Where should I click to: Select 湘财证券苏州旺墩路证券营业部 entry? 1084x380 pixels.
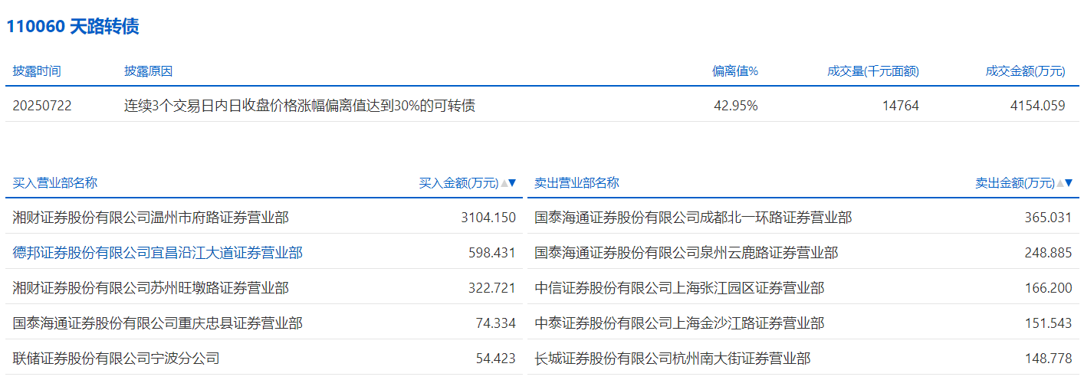tap(151, 288)
